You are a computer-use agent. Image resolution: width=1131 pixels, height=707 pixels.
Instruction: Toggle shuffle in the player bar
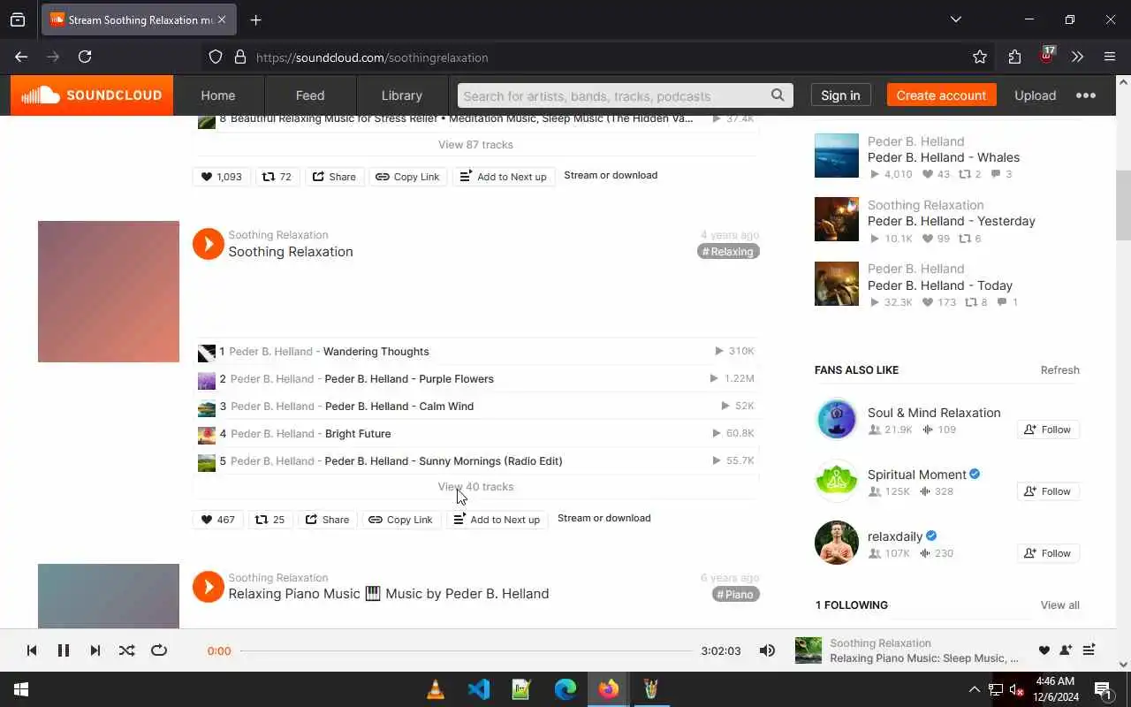(x=127, y=650)
